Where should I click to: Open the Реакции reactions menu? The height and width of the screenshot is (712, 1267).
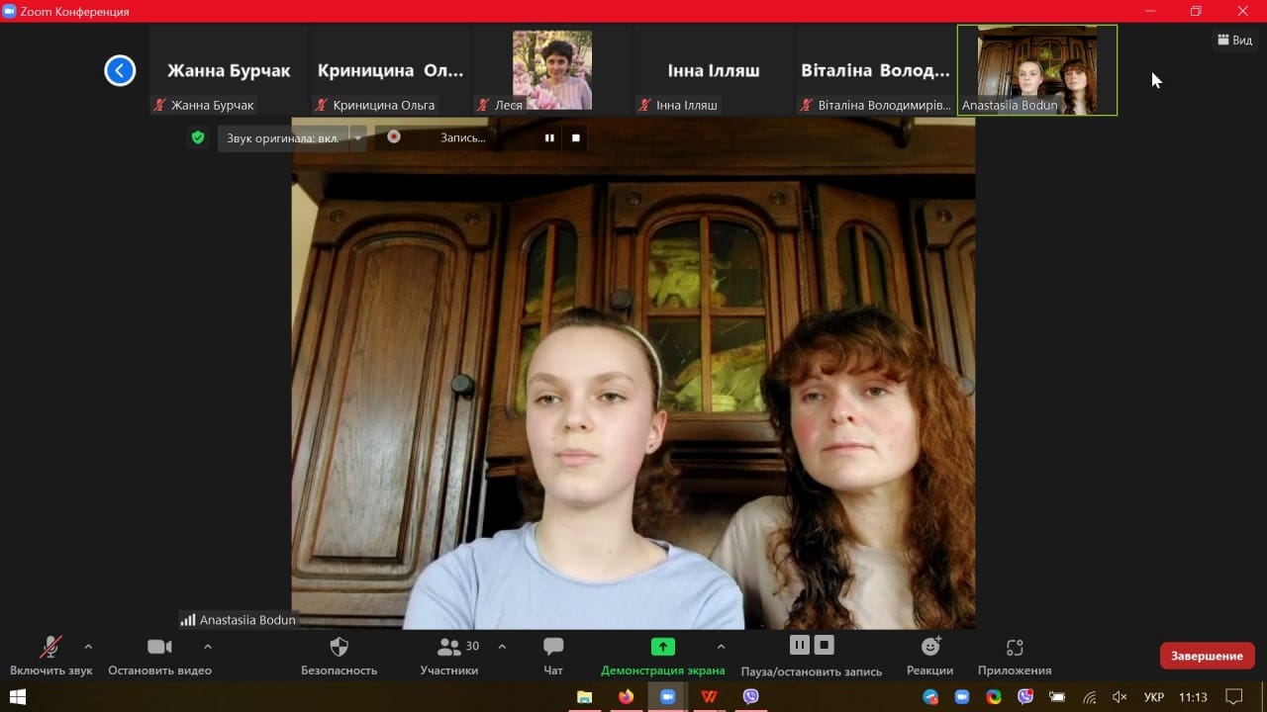pos(929,656)
